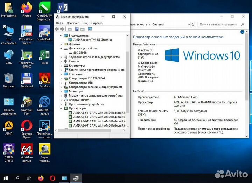Screen dimensions: 252x183
Task: Collapse the Видеоадаптеры tree node
Action: click(61, 36)
